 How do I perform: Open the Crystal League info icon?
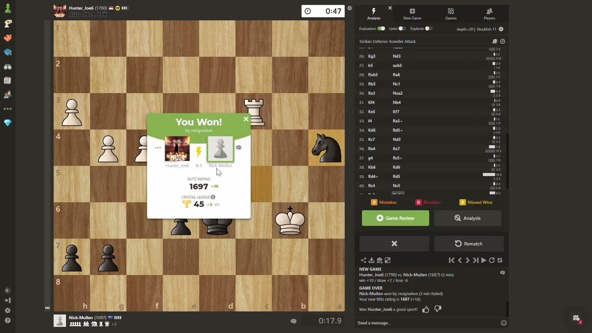pyautogui.click(x=213, y=197)
